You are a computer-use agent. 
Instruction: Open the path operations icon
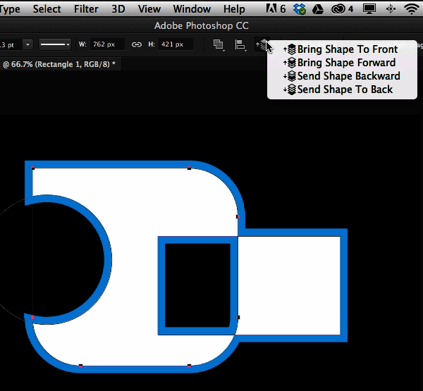219,44
